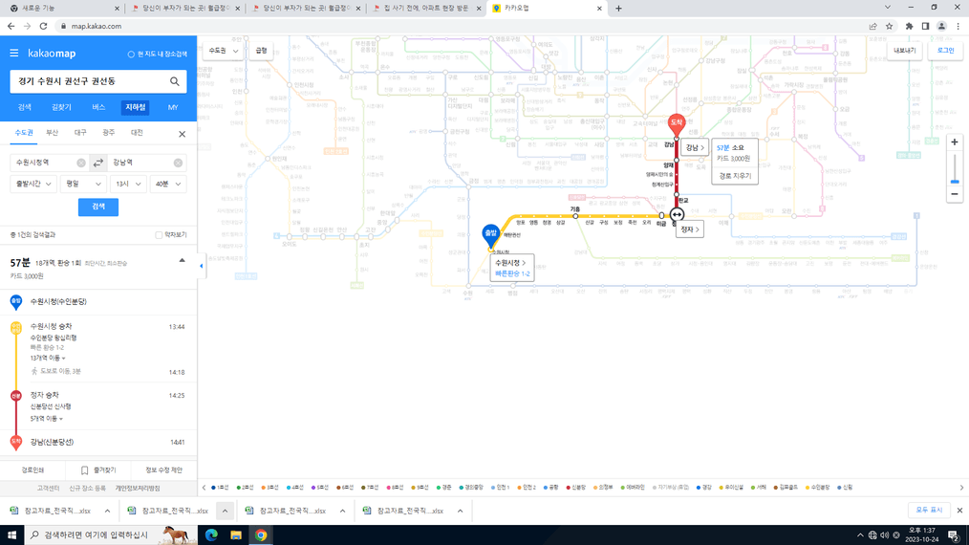Screen dimensions: 969x545
Task: Adjust the map zoom slider handle
Action: tap(954, 182)
